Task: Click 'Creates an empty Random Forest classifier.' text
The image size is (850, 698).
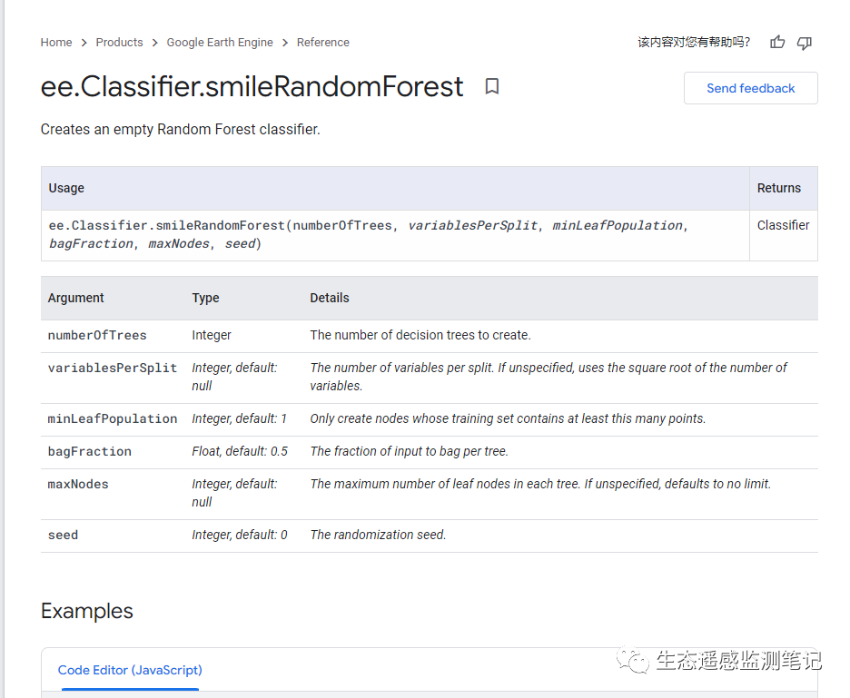Action: pyautogui.click(x=181, y=130)
